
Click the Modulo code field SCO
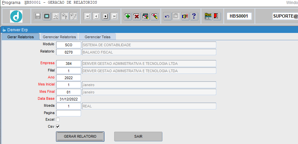coord(69,45)
